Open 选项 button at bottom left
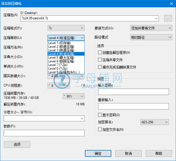The width and height of the screenshot is (176, 161). [17, 145]
